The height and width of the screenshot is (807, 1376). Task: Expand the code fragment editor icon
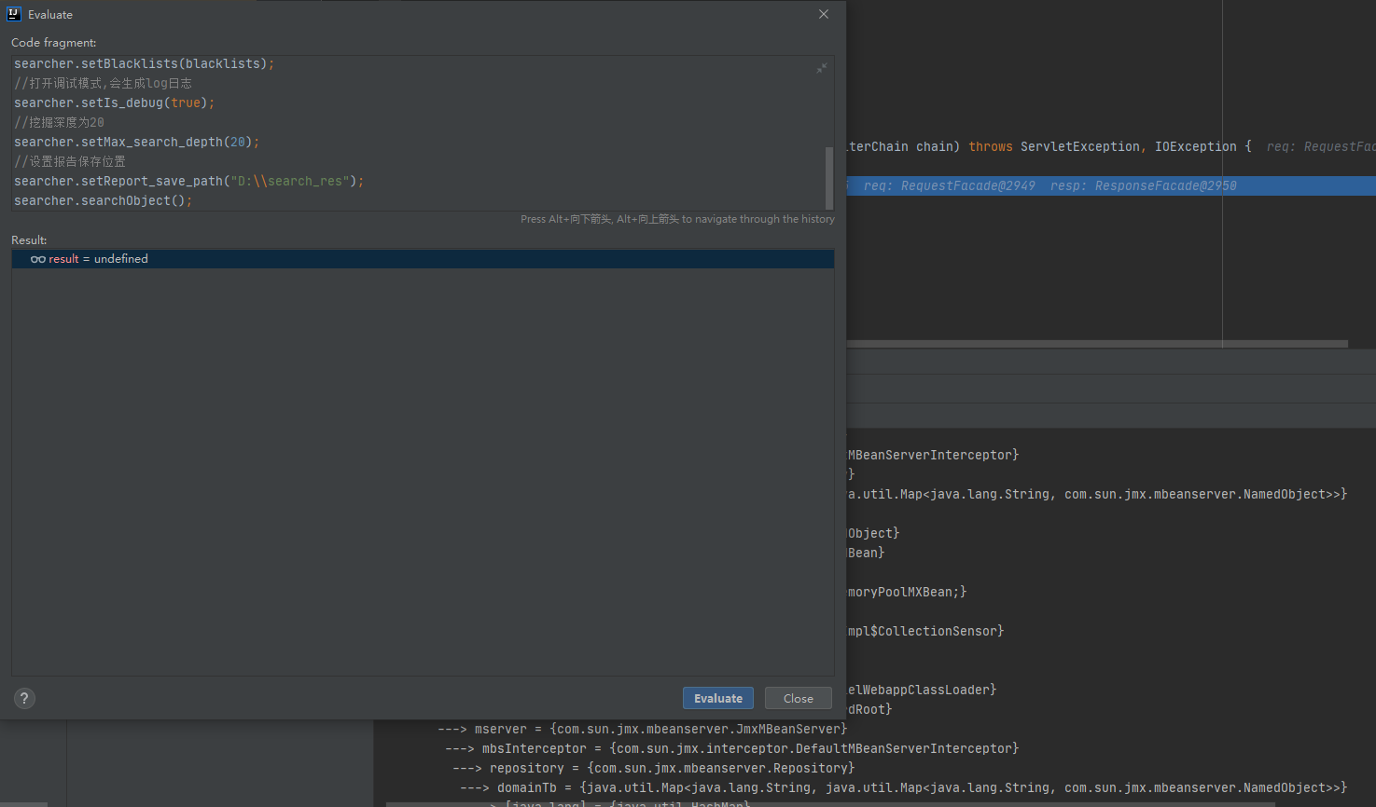[821, 68]
